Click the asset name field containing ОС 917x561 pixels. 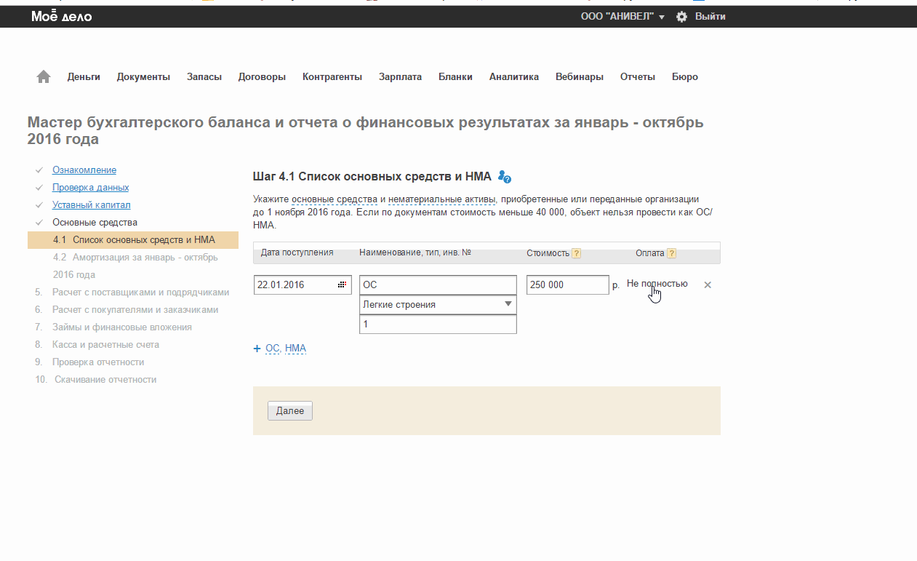pyautogui.click(x=438, y=285)
